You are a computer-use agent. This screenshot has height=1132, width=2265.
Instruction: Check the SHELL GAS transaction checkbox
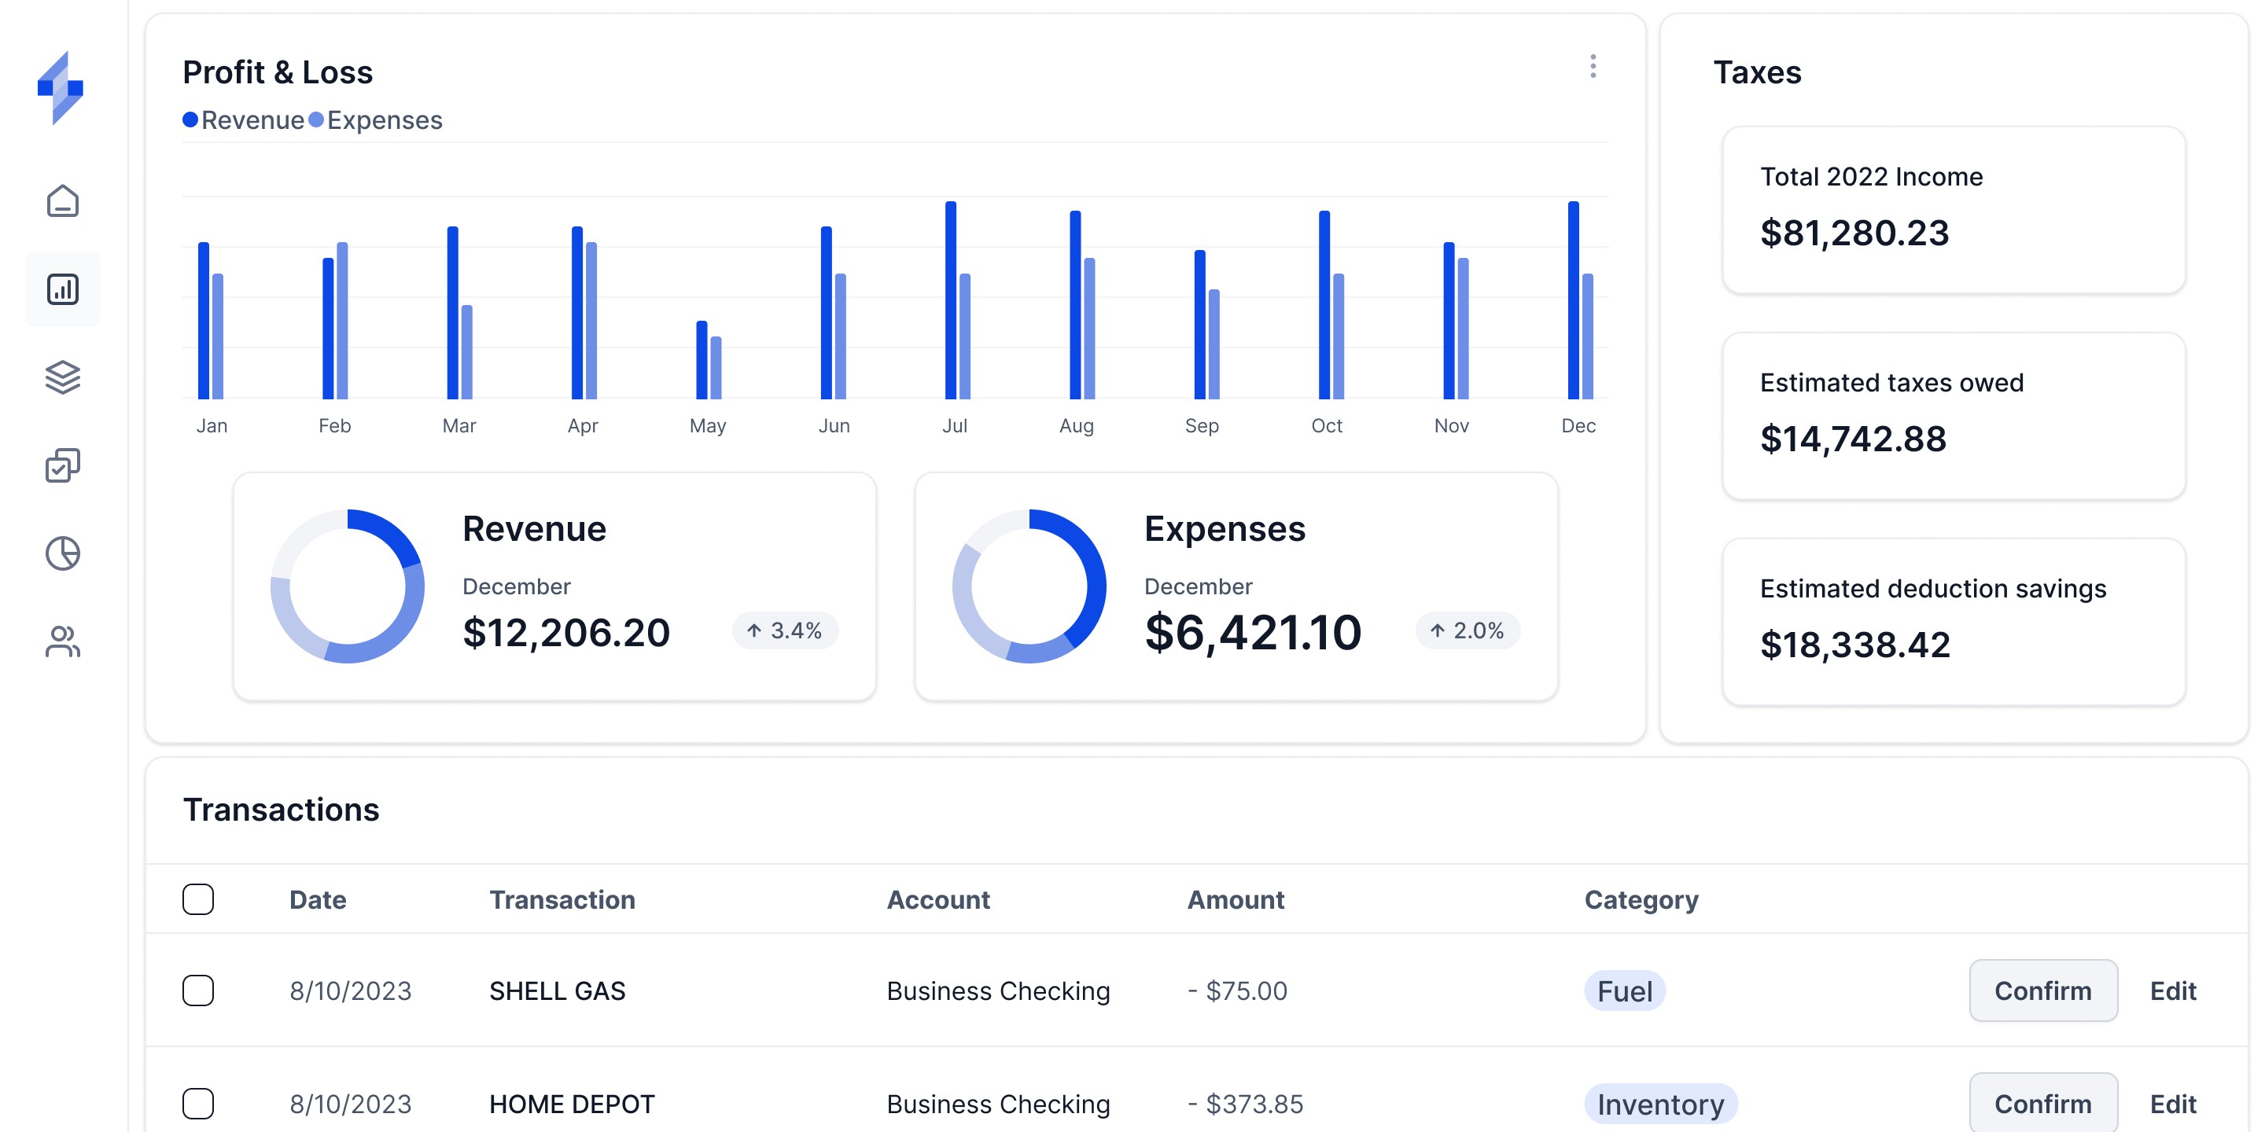click(x=199, y=990)
